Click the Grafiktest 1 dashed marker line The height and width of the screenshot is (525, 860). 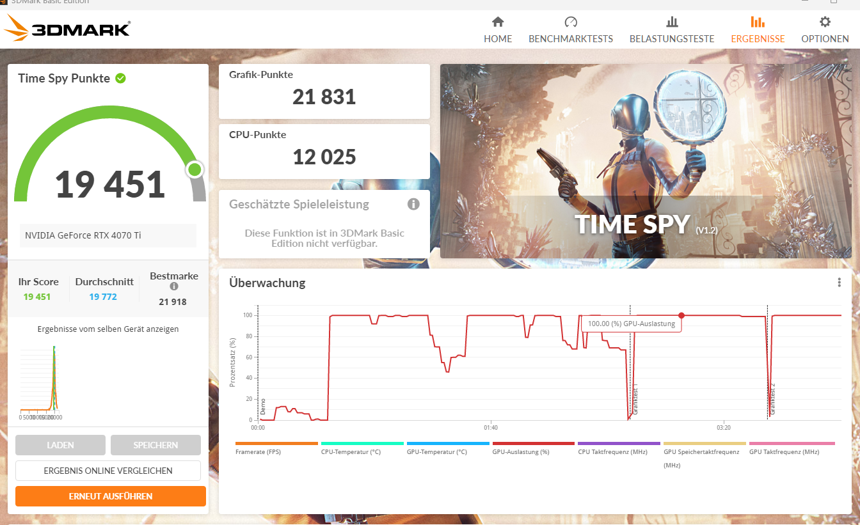(630, 363)
